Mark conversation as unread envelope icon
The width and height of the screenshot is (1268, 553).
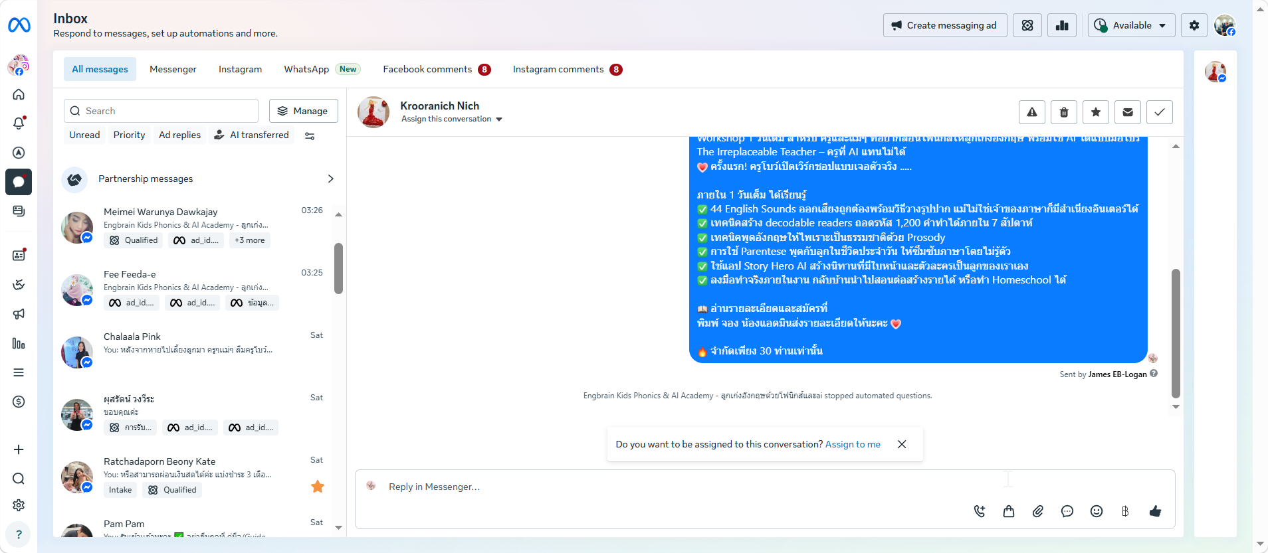[x=1128, y=112]
